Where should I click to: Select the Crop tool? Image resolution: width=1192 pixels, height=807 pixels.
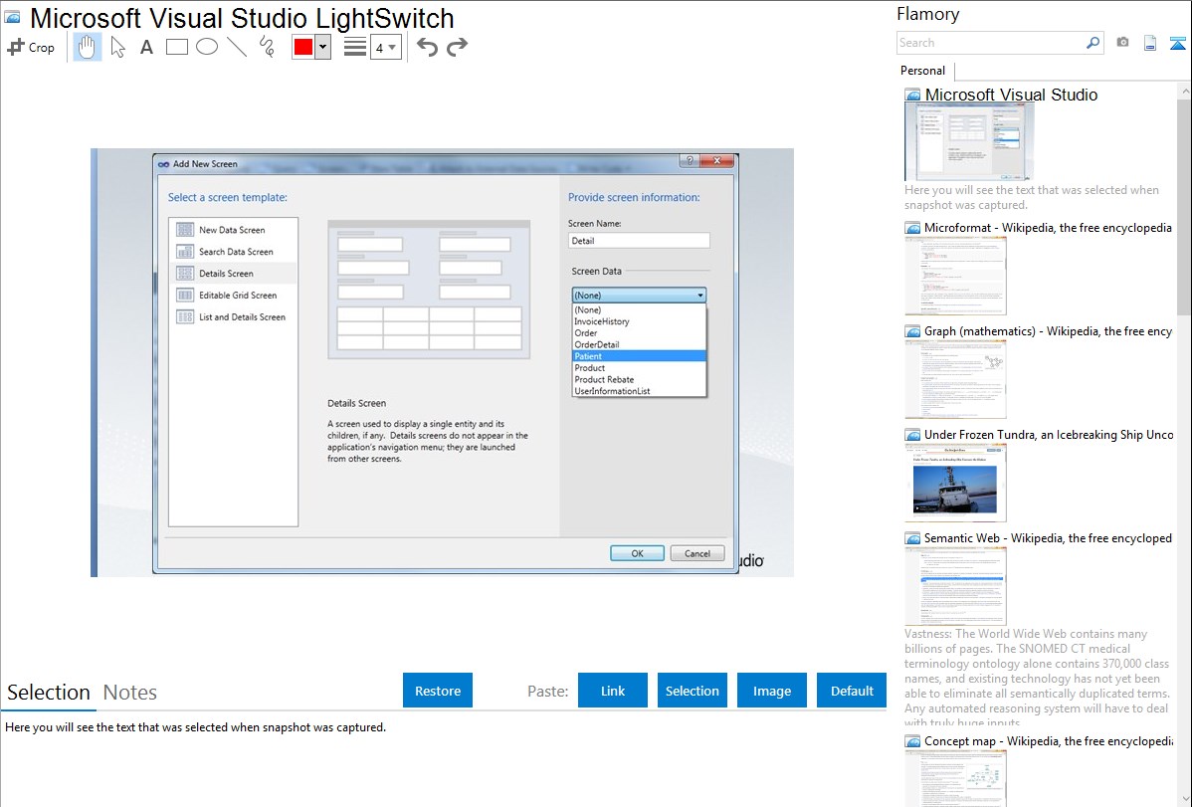(x=31, y=47)
